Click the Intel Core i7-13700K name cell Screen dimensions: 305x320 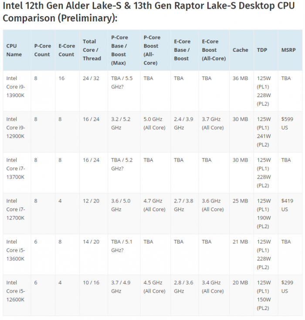pyautogui.click(x=16, y=168)
